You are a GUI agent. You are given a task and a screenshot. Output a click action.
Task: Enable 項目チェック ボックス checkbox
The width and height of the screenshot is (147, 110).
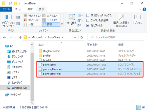88,15
